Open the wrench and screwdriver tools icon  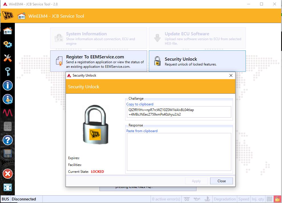(7, 58)
